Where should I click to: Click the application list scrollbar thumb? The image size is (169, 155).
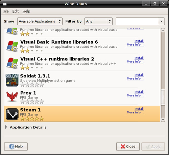point(163,97)
